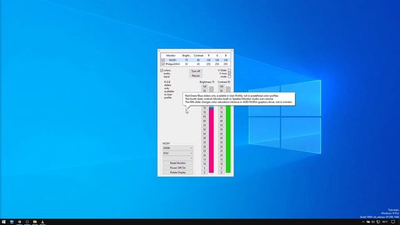Open the 6500K color profile dropdown
This screenshot has height=225, width=400.
pyautogui.click(x=177, y=148)
